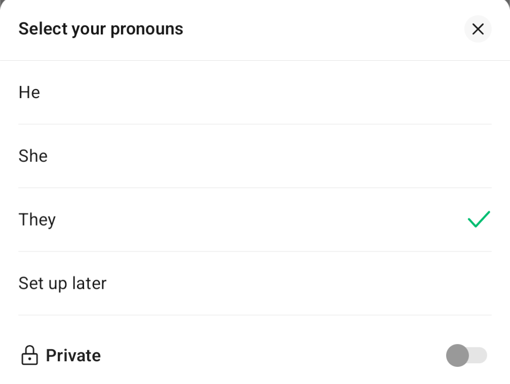Select the lock symbol in the Private row
Image resolution: width=510 pixels, height=384 pixels.
click(29, 355)
